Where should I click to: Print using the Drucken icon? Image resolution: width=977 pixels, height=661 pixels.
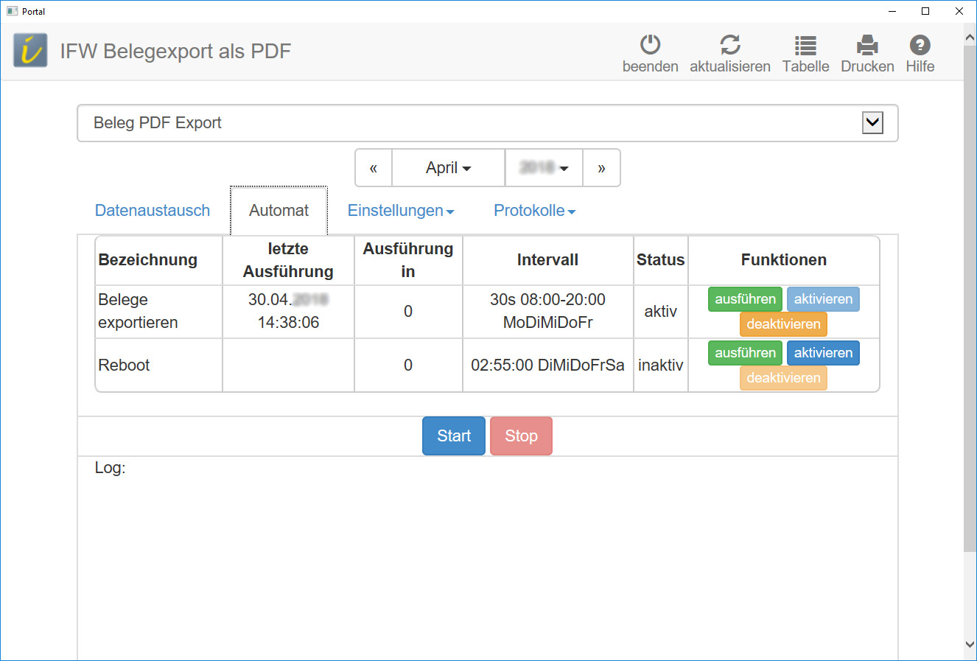867,45
